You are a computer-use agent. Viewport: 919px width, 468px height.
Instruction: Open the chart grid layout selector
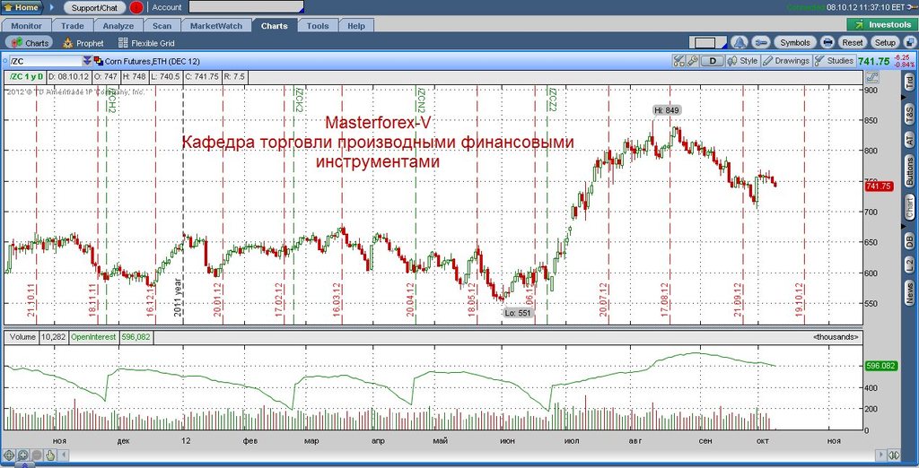coord(707,43)
